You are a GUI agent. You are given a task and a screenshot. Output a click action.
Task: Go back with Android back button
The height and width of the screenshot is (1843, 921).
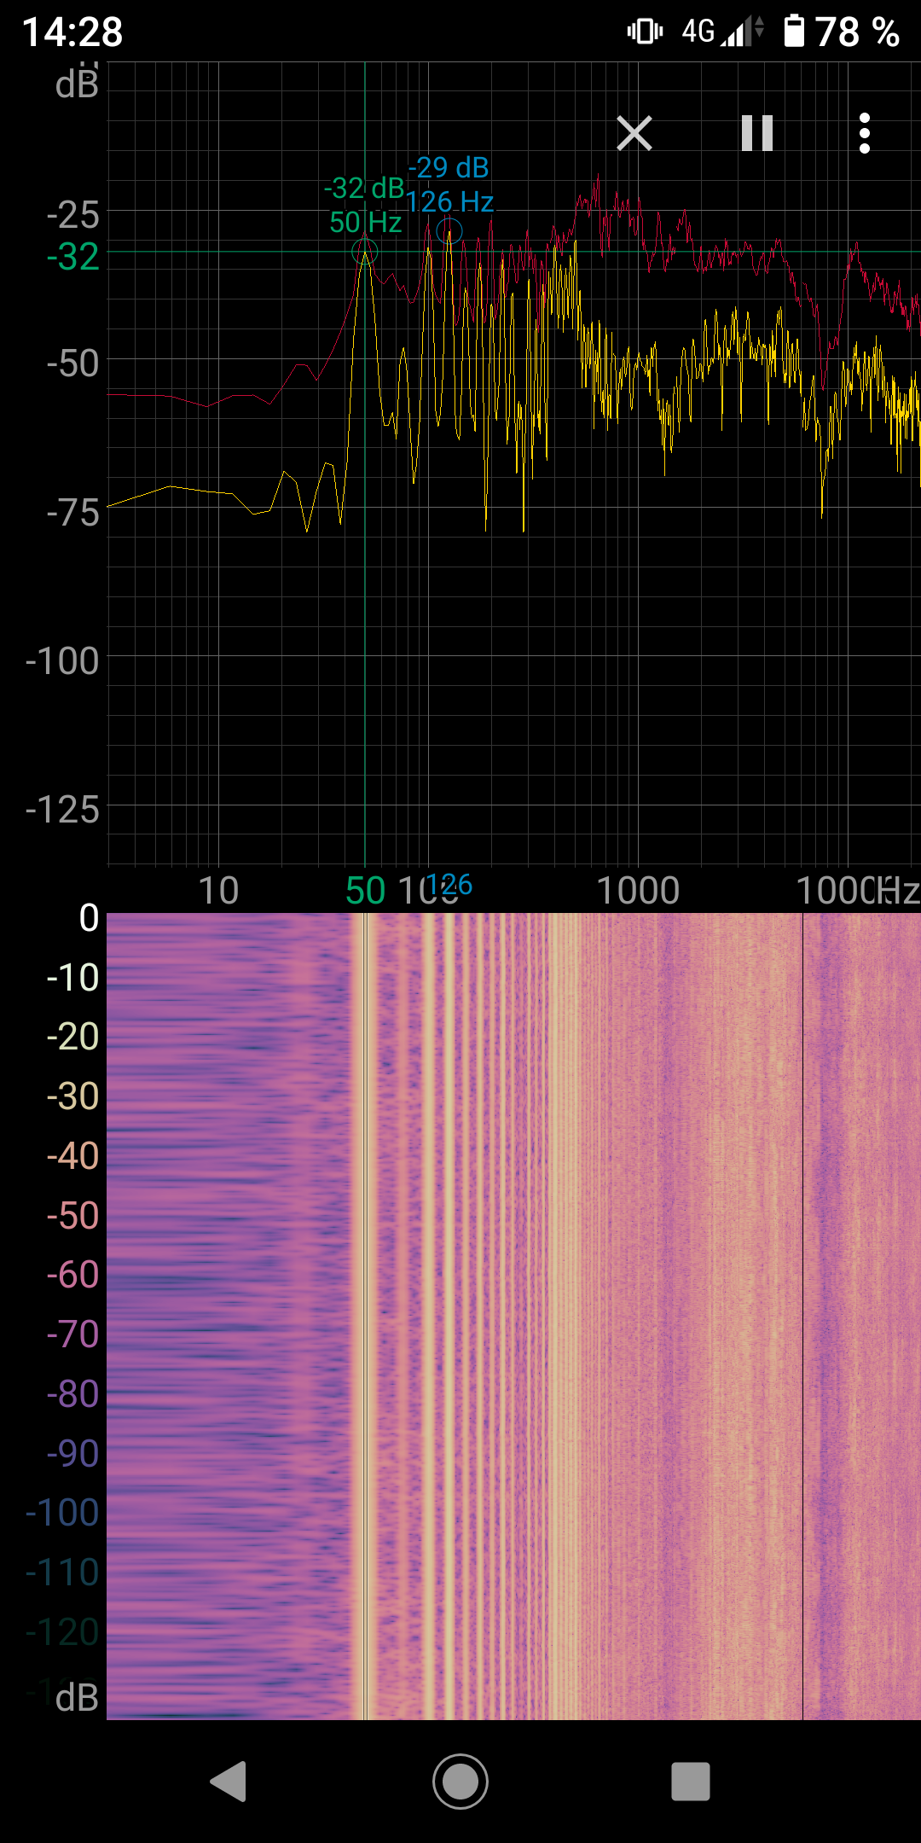point(229,1782)
